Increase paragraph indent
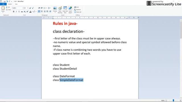Image resolution: width=182 pixels, height=102 pixels. tap(42, 8)
